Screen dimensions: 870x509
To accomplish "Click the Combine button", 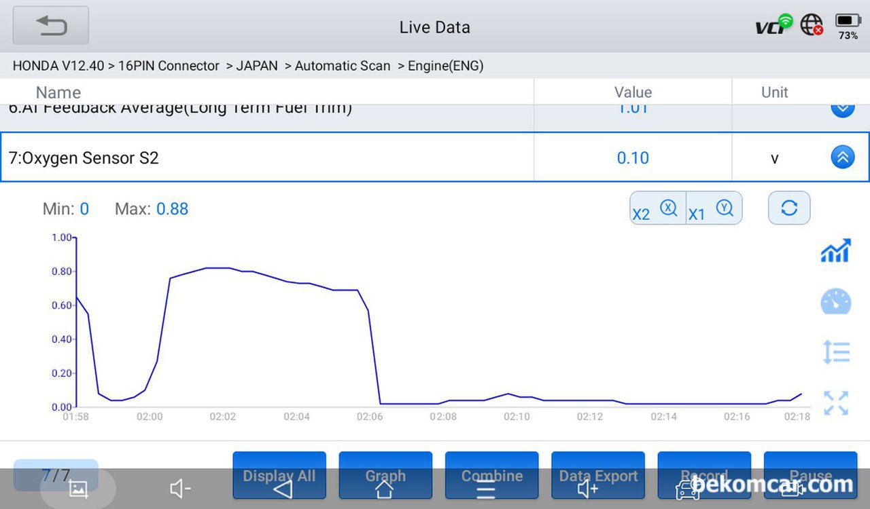I will coord(492,476).
